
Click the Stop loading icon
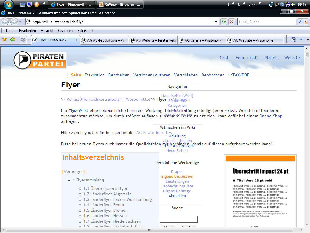click(232, 22)
